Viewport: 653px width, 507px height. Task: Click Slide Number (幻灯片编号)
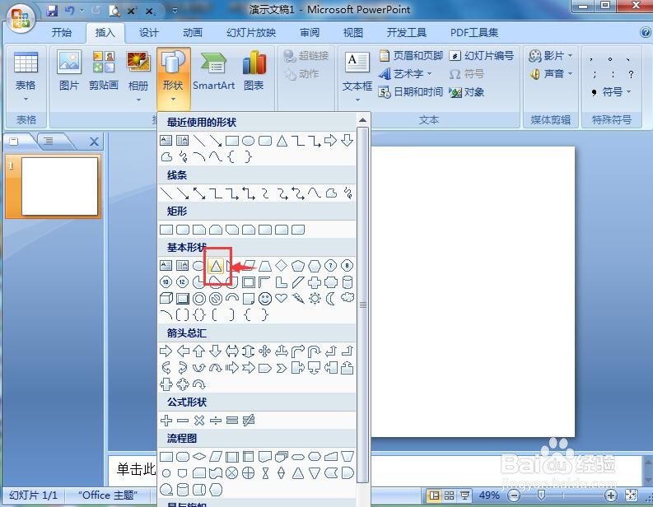tap(482, 55)
